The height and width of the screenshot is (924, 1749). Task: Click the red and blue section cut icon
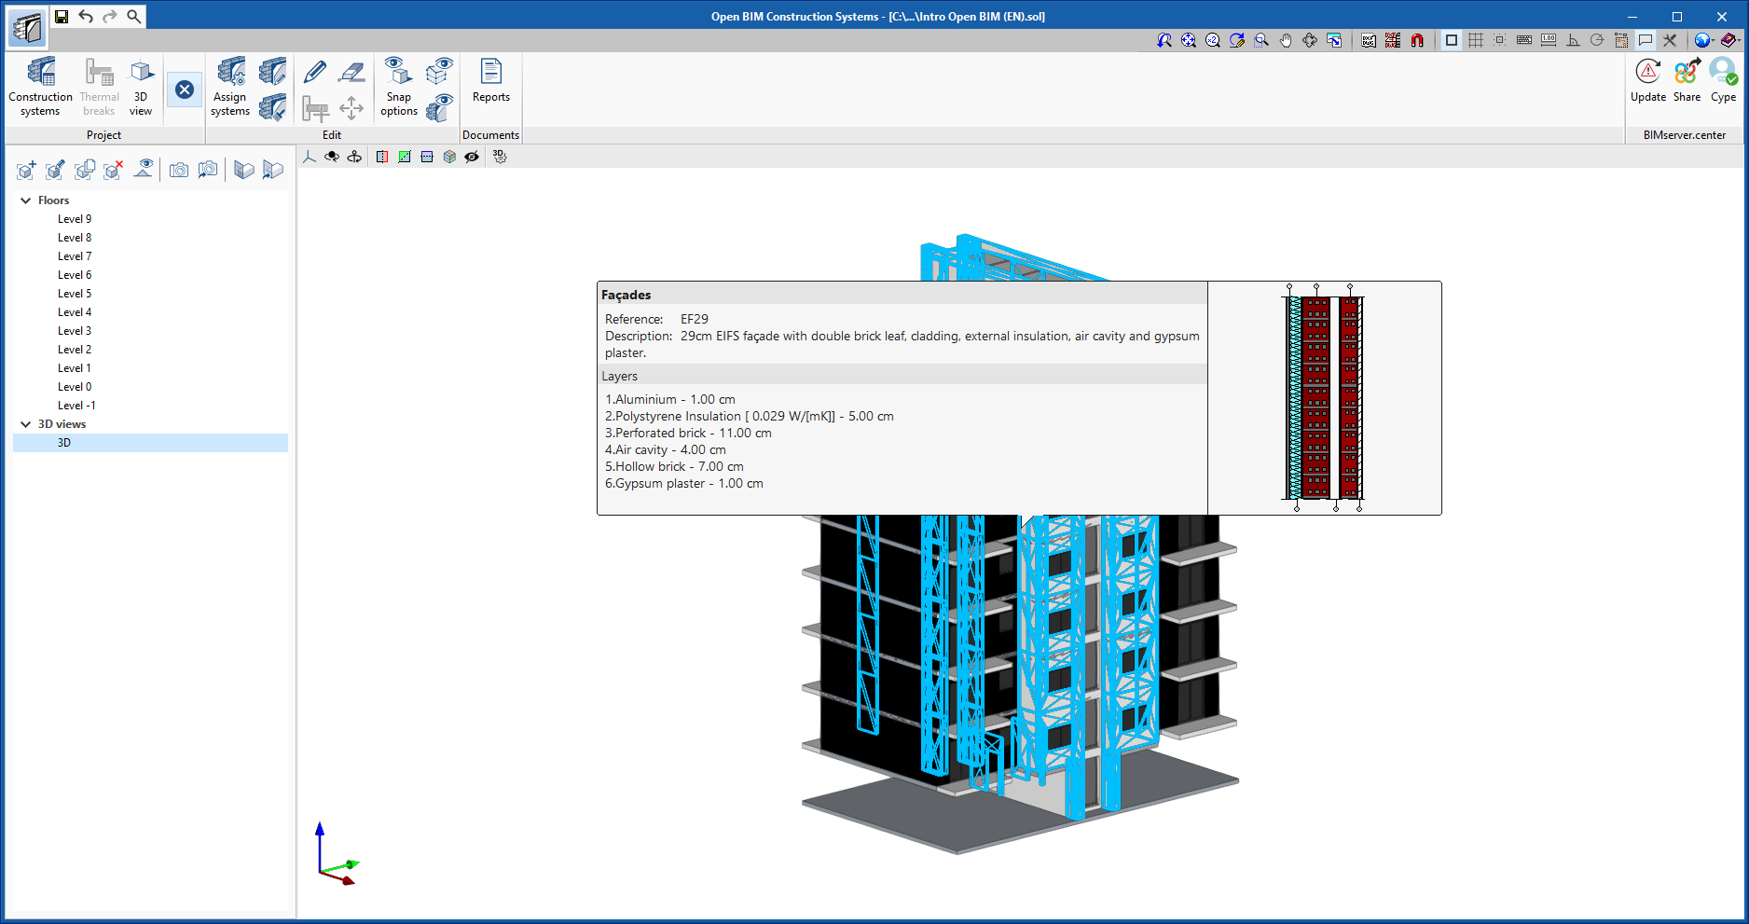(x=382, y=157)
